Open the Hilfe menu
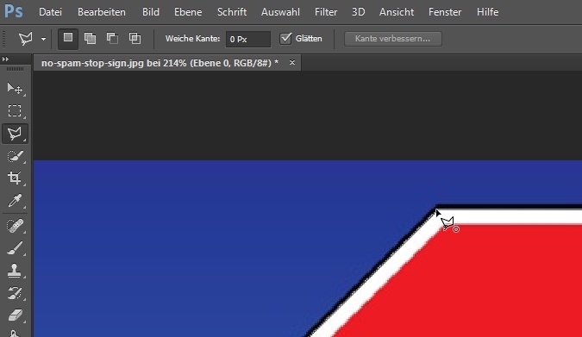Viewport: 582px width, 337px height. 487,12
